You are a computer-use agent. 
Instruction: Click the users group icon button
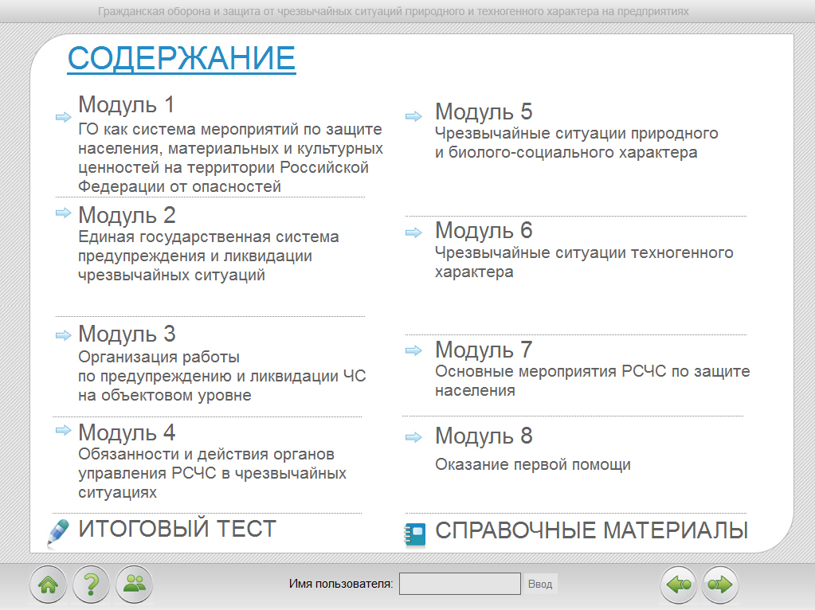point(134,585)
